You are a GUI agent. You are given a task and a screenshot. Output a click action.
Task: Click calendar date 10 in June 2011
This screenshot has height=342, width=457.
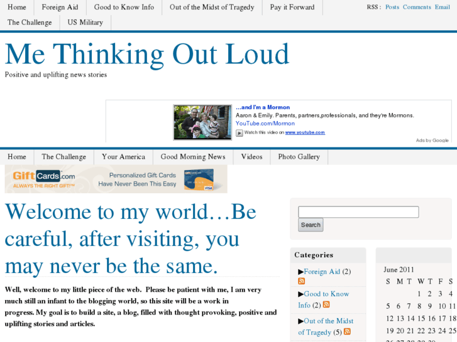click(442, 306)
